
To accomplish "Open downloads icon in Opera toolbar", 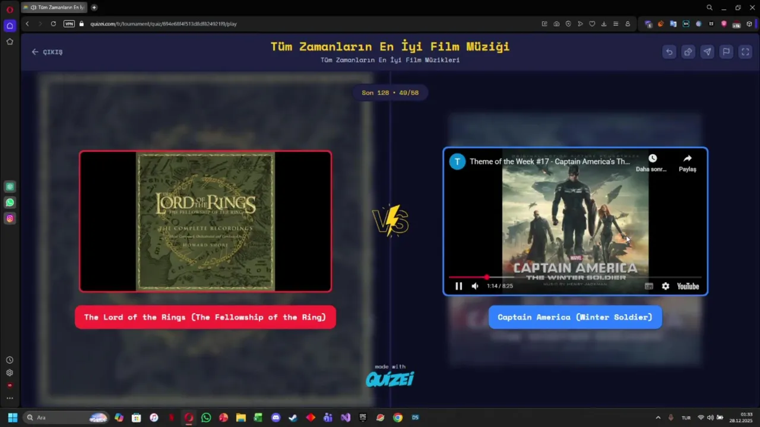I will (x=604, y=24).
